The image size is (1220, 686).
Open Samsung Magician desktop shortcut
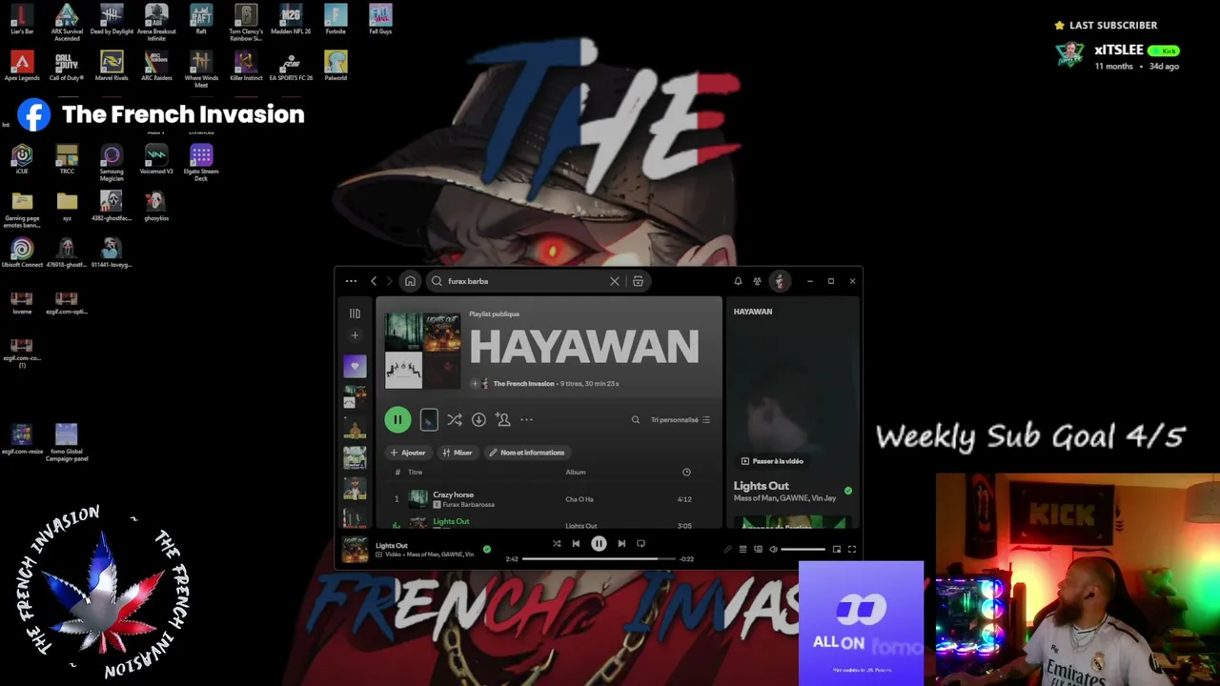point(112,163)
